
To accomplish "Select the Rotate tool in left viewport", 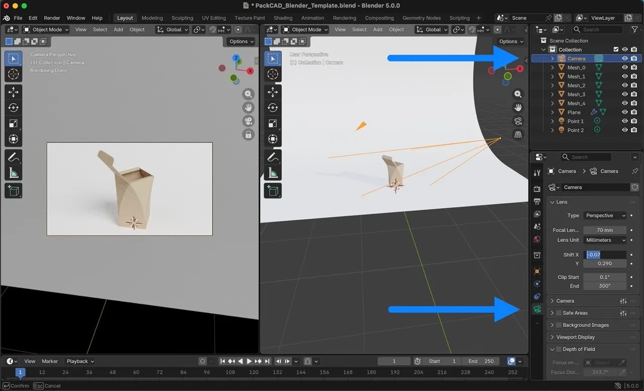I will click(14, 107).
